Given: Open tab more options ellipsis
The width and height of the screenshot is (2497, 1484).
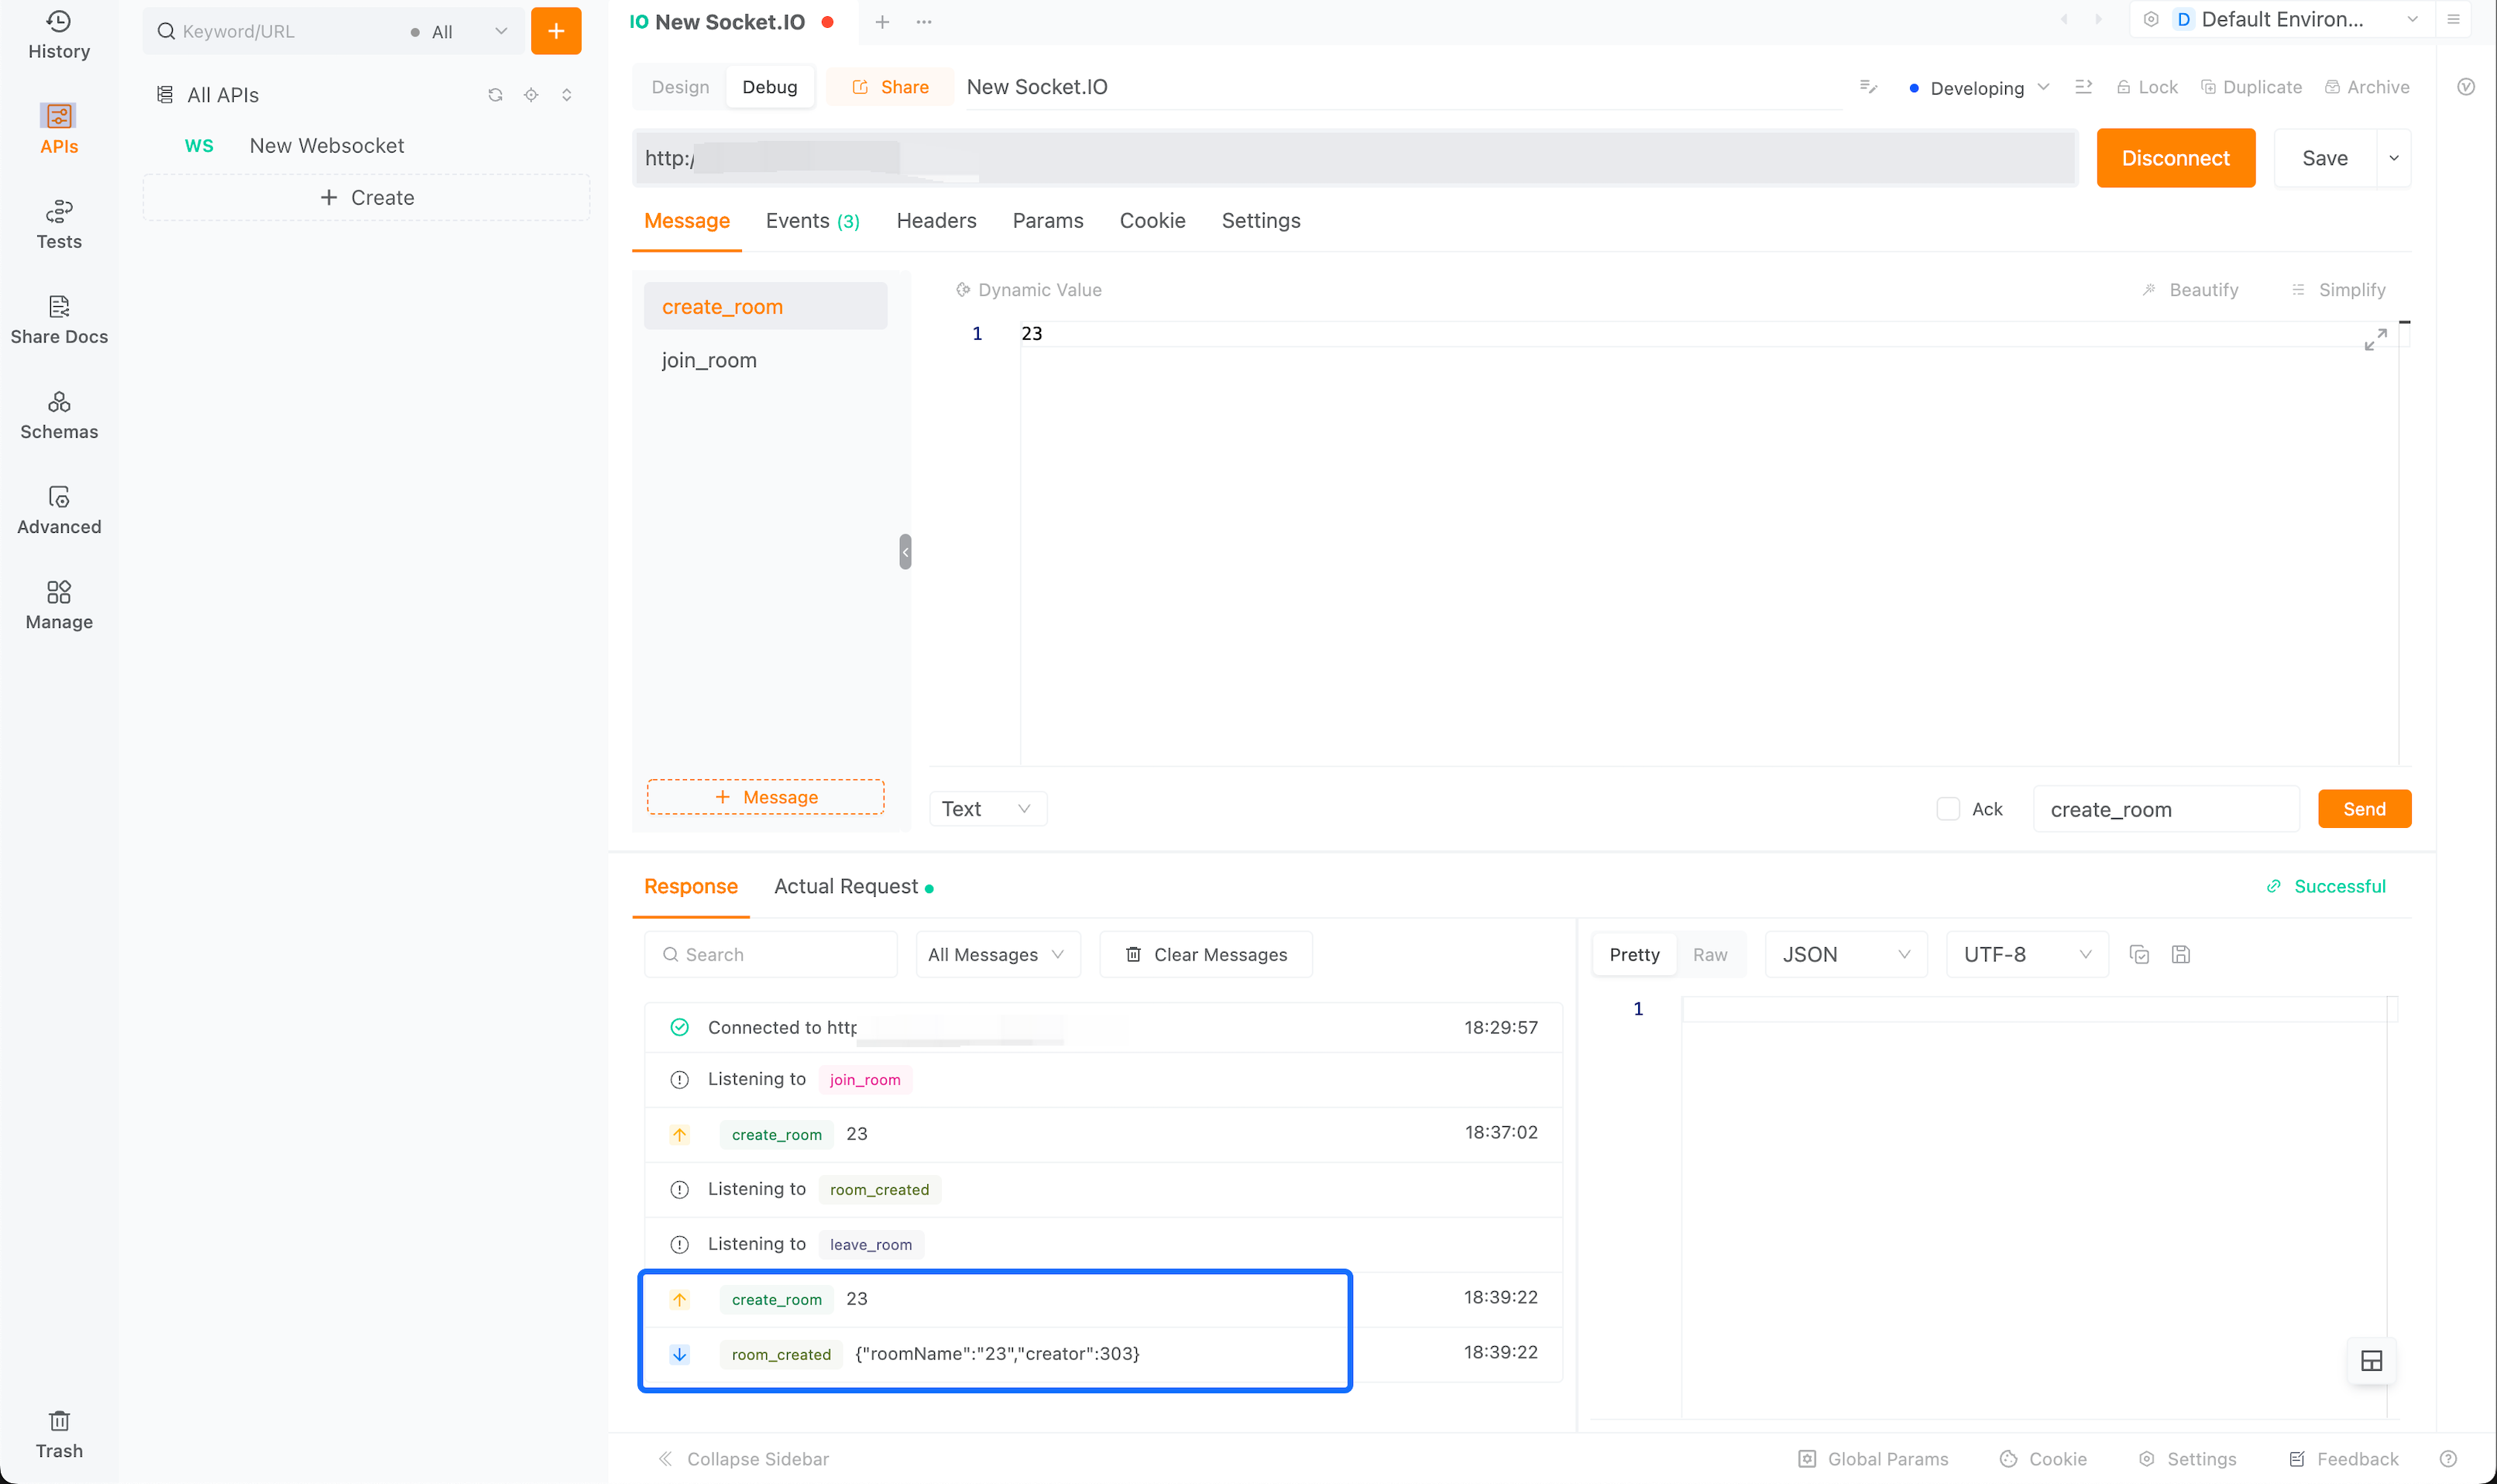Looking at the screenshot, I should click(924, 22).
